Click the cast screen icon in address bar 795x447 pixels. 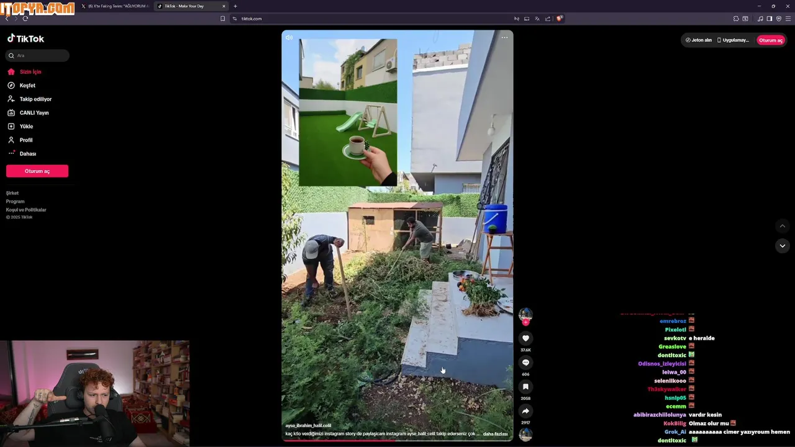(527, 19)
